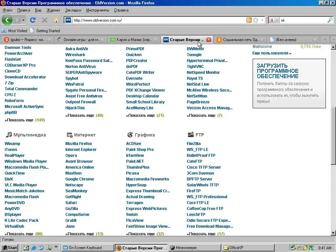The width and height of the screenshot is (336, 252).
Task: Open the OfficeXP folder taskbar button
Action: tap(248, 248)
